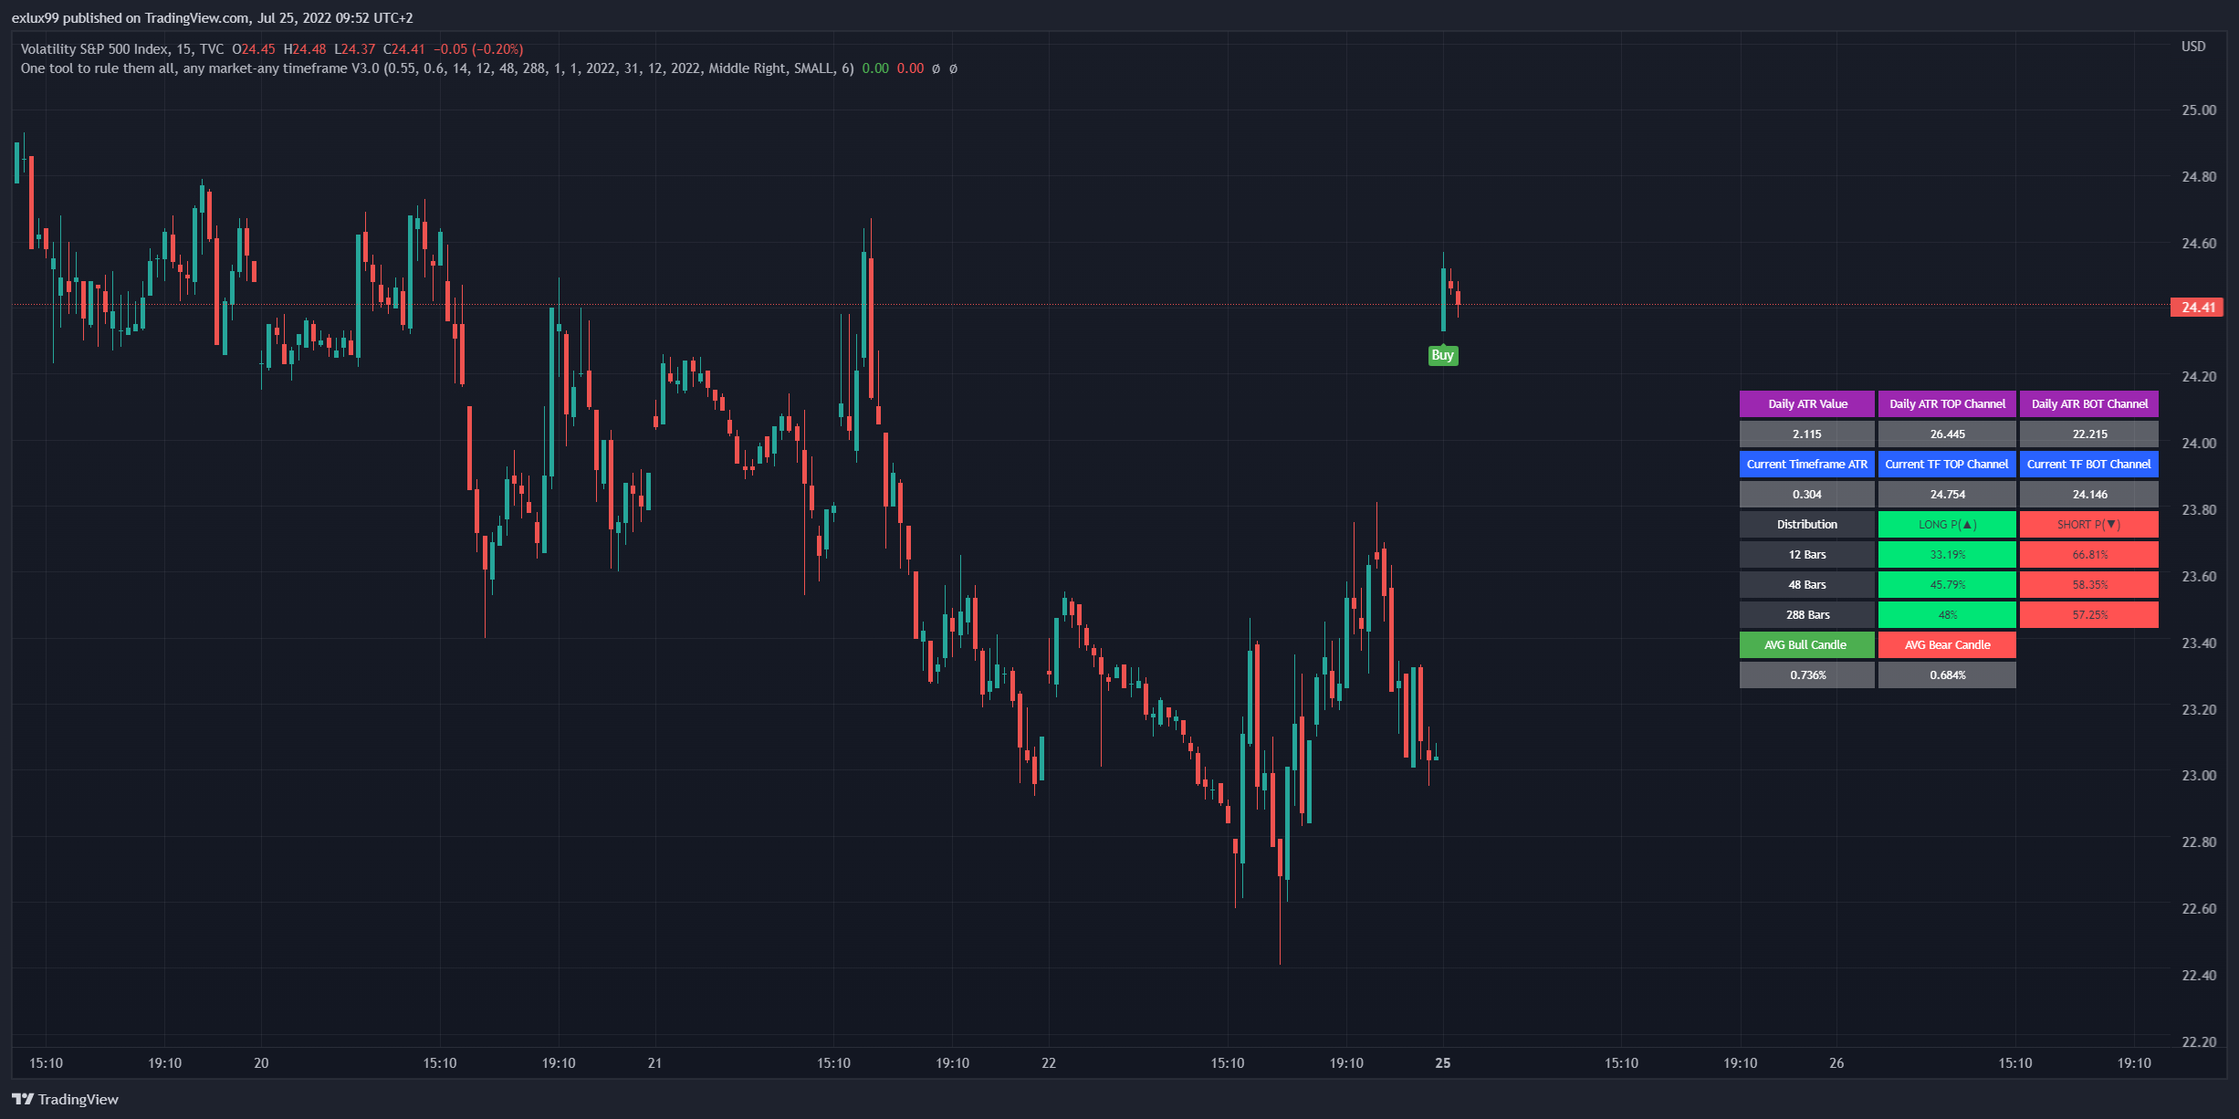Click the USD currency label on price axis

coord(2192,47)
